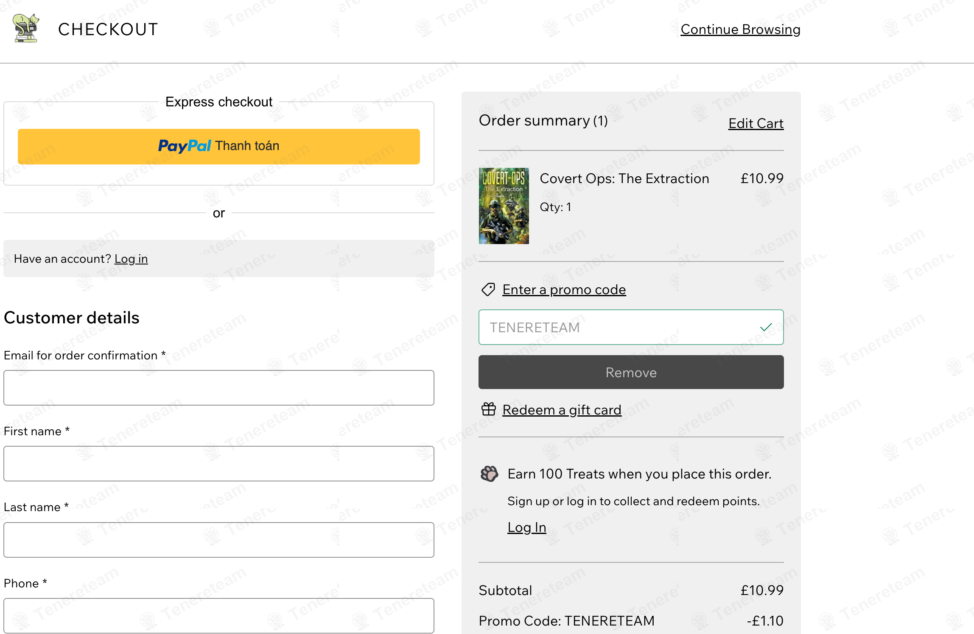Click the paw print Treats icon
Image resolution: width=974 pixels, height=634 pixels.
pyautogui.click(x=489, y=474)
